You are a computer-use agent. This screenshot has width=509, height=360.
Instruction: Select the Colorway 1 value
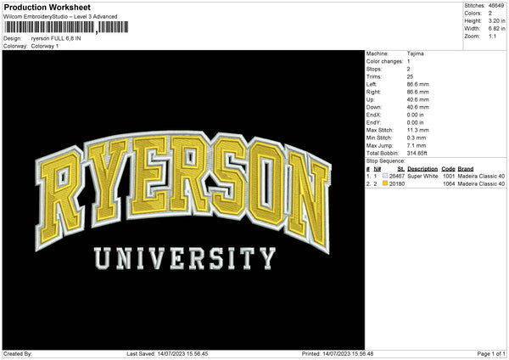point(45,46)
